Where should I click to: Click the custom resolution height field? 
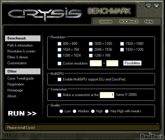coord(112,63)
